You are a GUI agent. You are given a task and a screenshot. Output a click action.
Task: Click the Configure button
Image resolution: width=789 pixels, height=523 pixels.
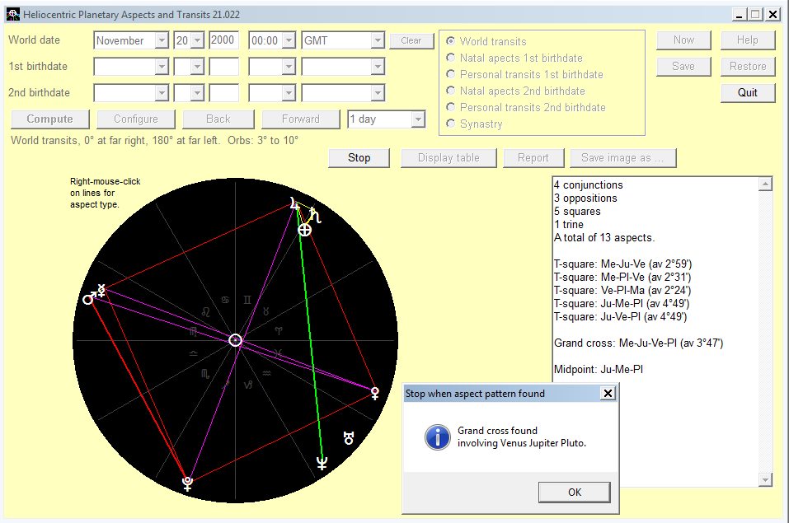pyautogui.click(x=136, y=119)
